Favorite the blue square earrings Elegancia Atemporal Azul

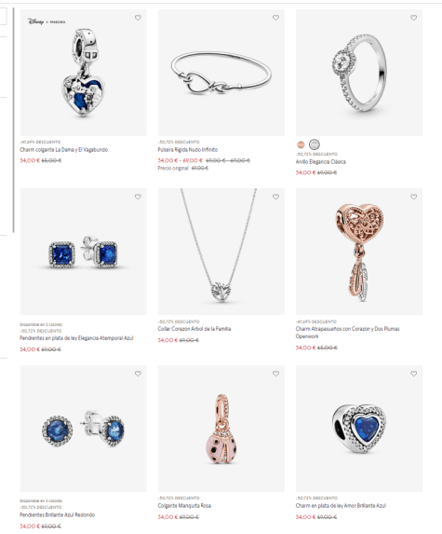138,197
